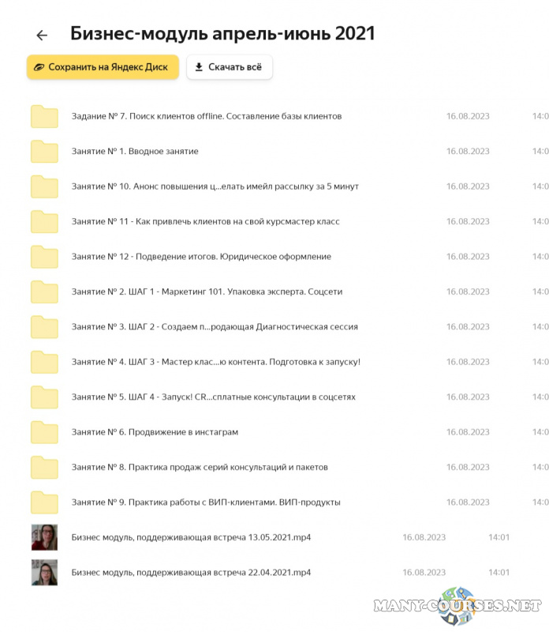Select folder icon for Занятие № 11
The width and height of the screenshot is (549, 632).
coord(44,221)
